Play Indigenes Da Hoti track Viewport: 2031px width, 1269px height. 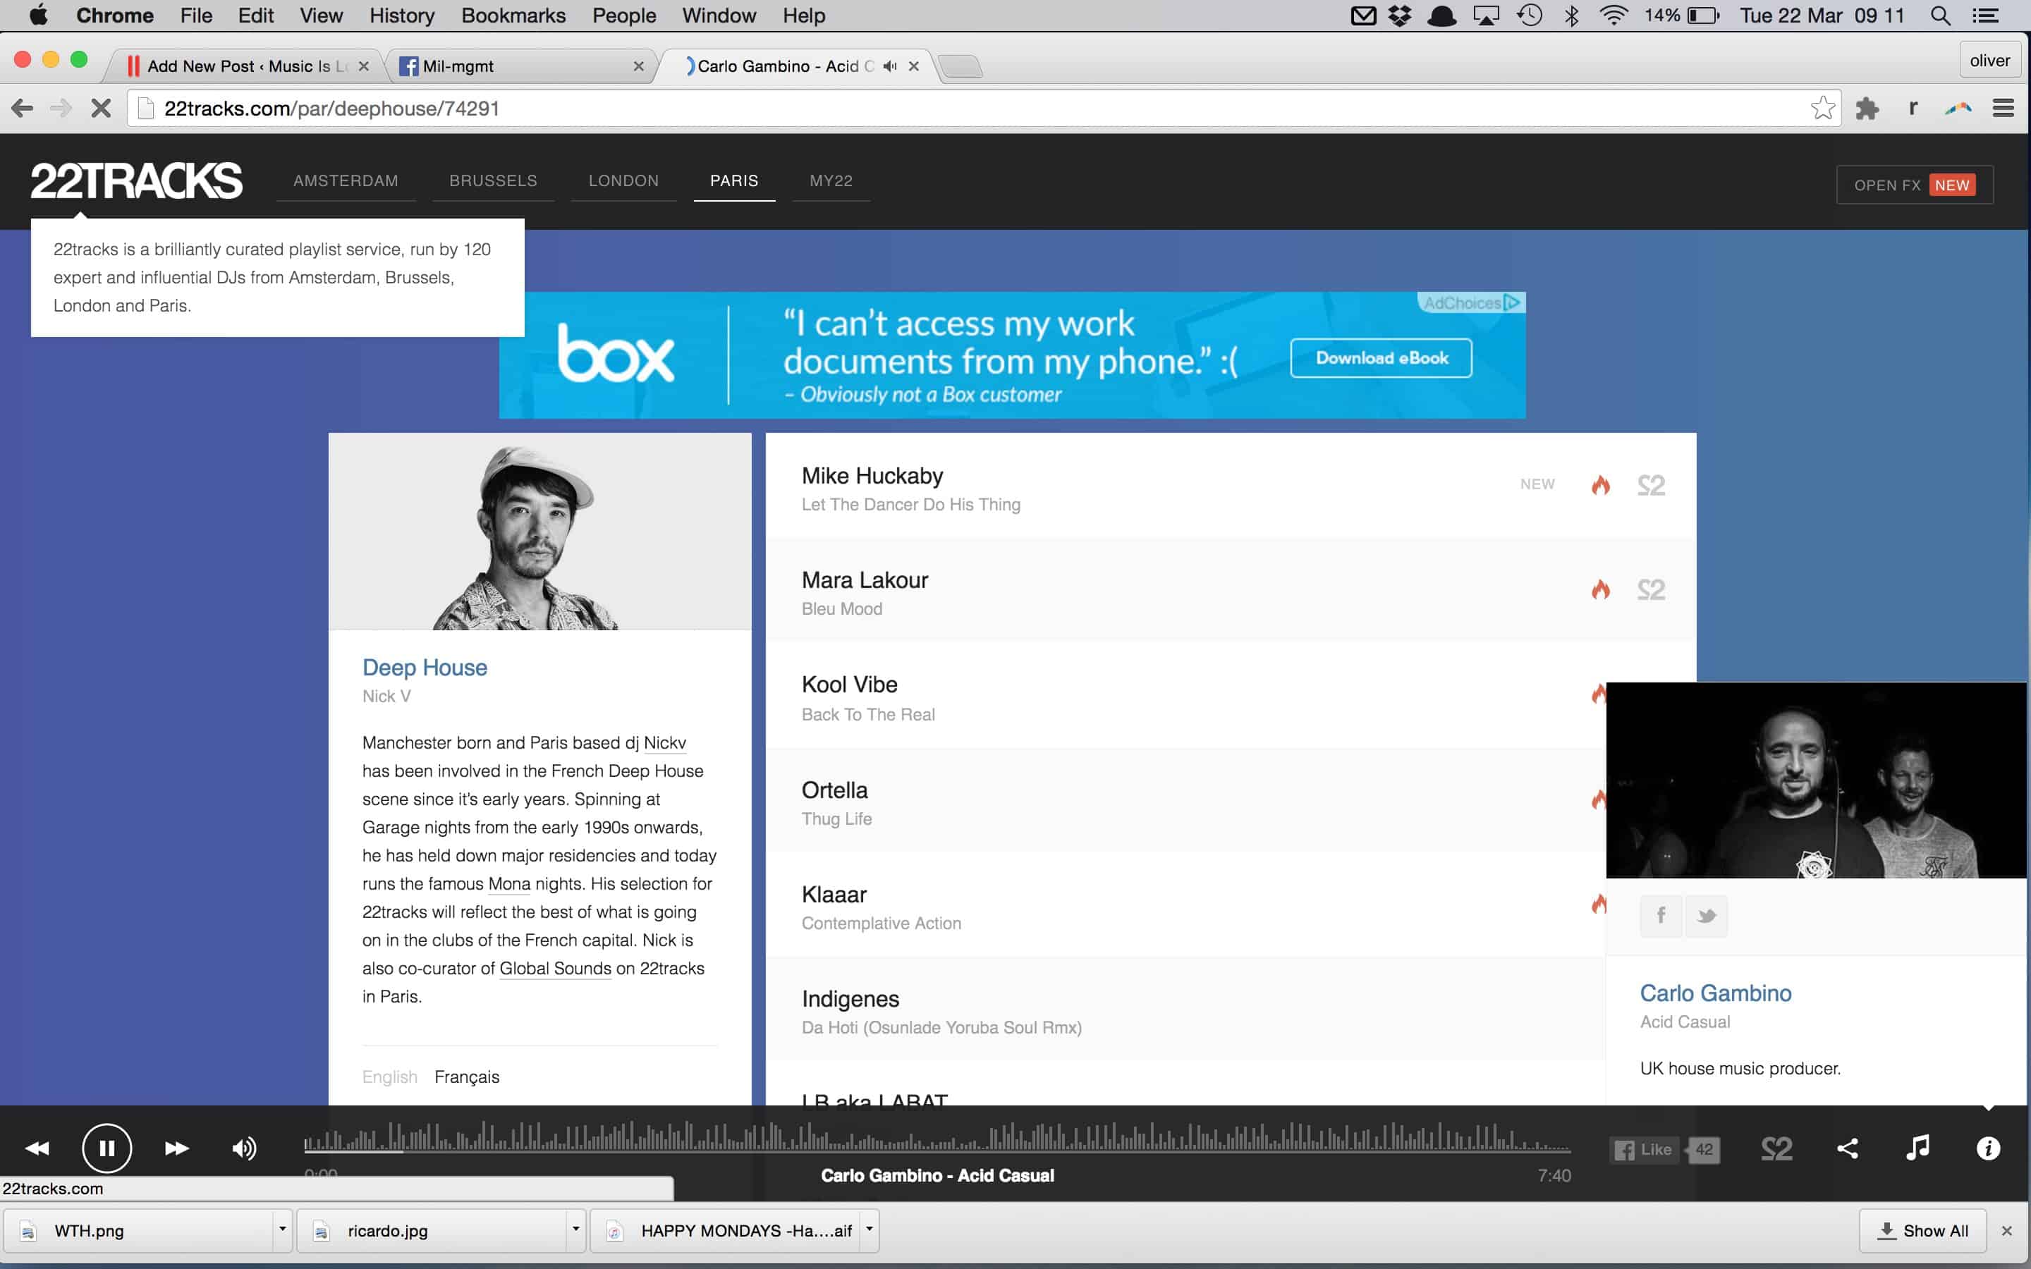[1185, 1010]
